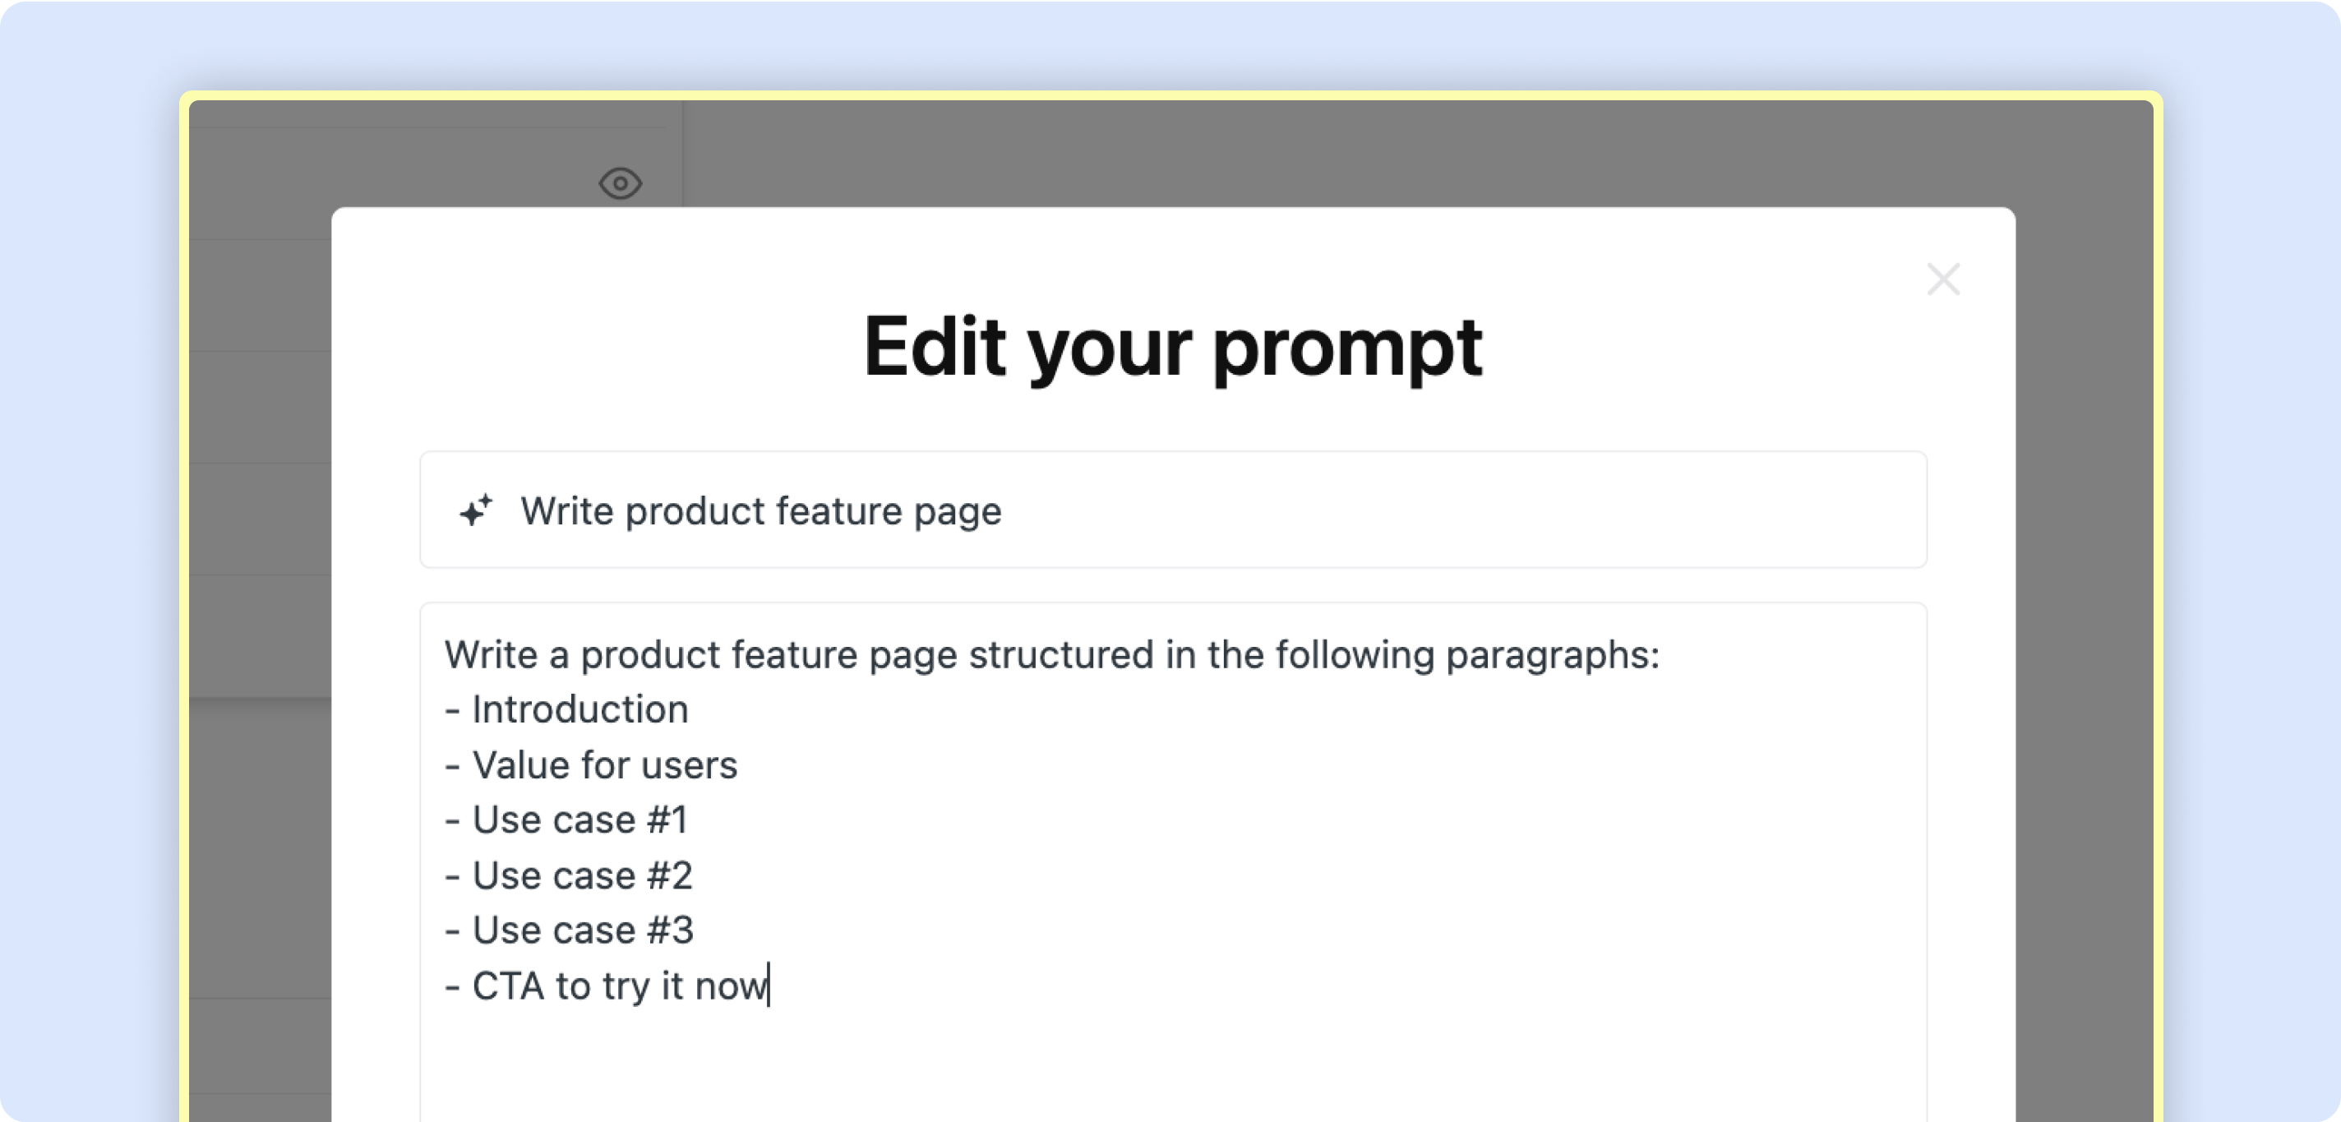Image resolution: width=2341 pixels, height=1122 pixels.
Task: Click the Edit your prompt heading
Action: click(x=1172, y=348)
